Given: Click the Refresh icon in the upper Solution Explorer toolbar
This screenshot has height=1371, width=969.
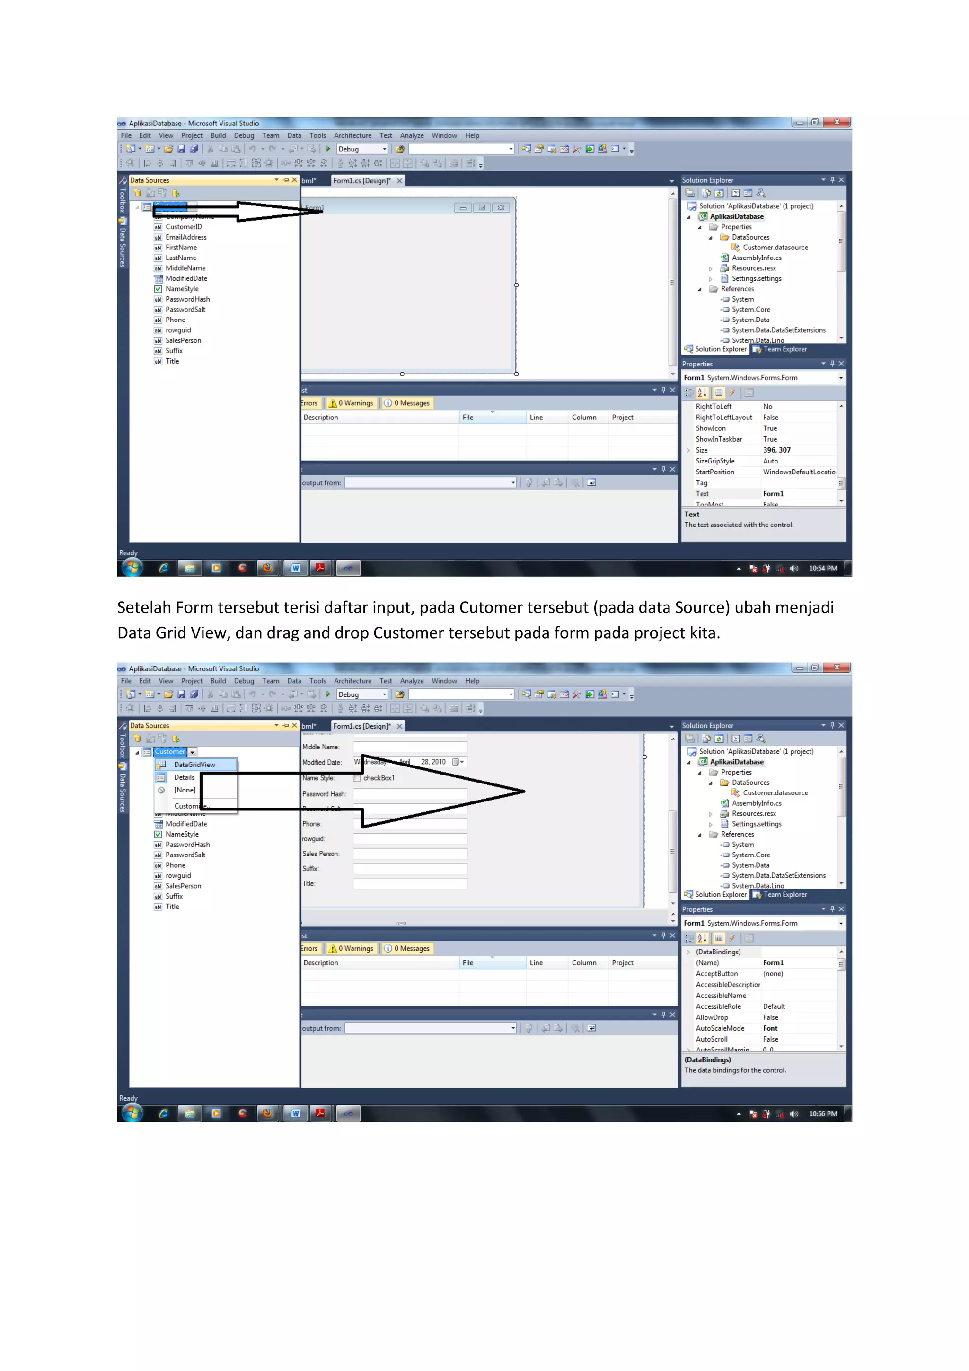Looking at the screenshot, I should tap(719, 193).
